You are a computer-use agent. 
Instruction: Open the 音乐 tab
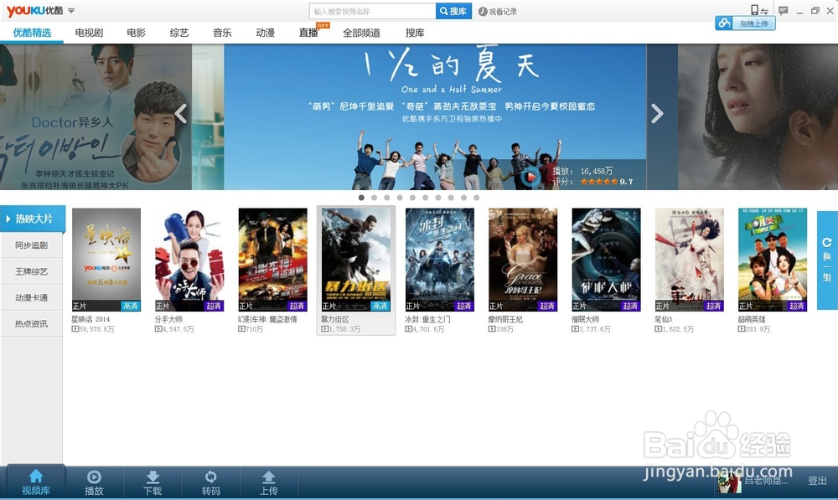click(222, 33)
